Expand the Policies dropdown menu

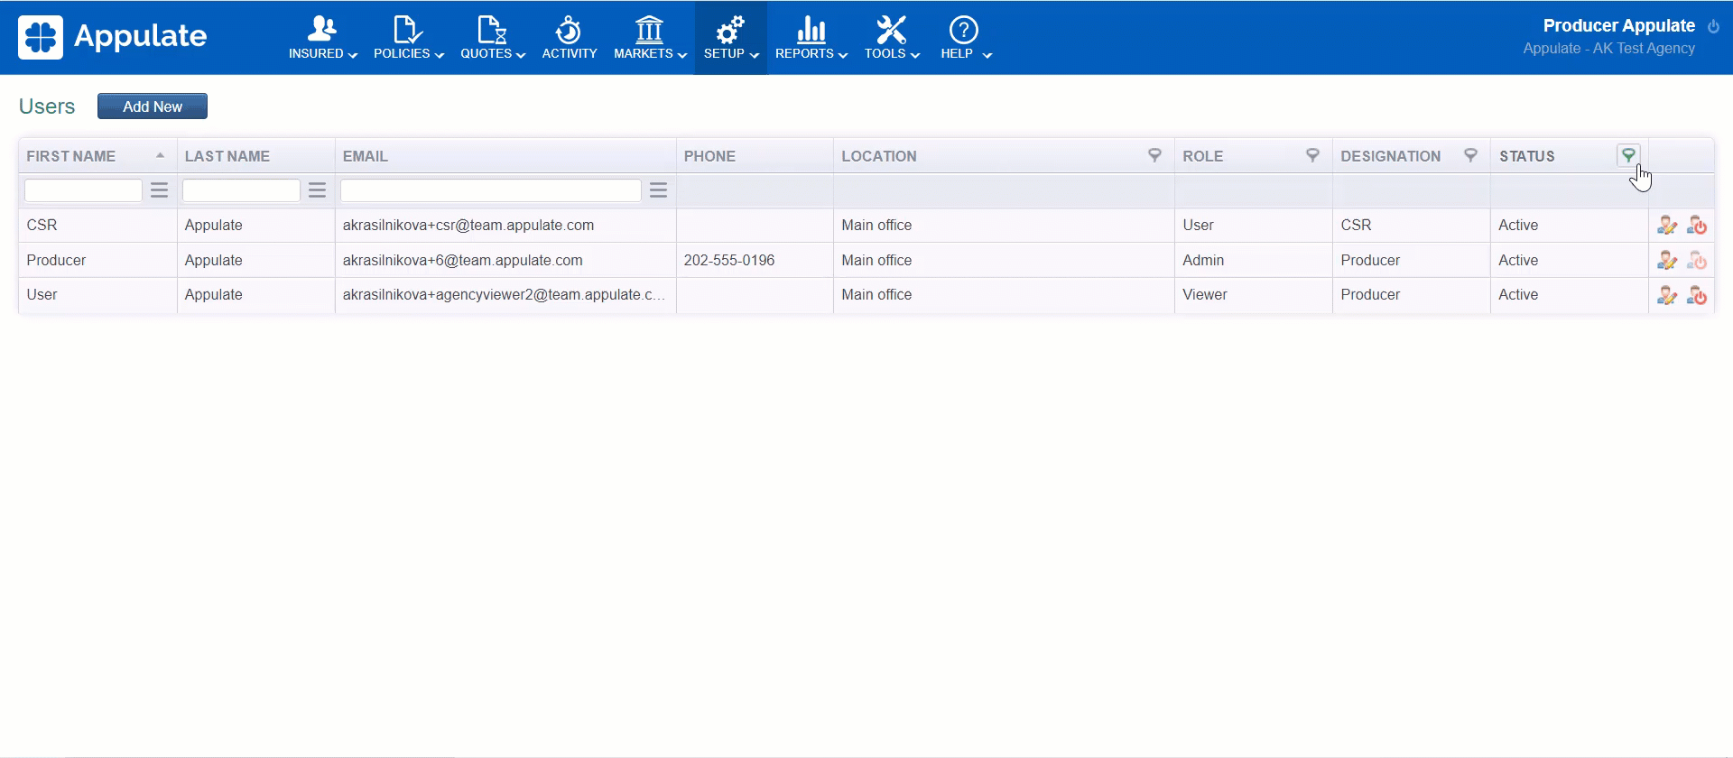pos(408,38)
